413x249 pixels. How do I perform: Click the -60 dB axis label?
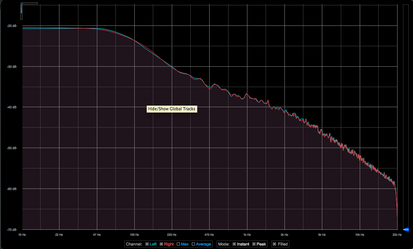click(x=12, y=189)
